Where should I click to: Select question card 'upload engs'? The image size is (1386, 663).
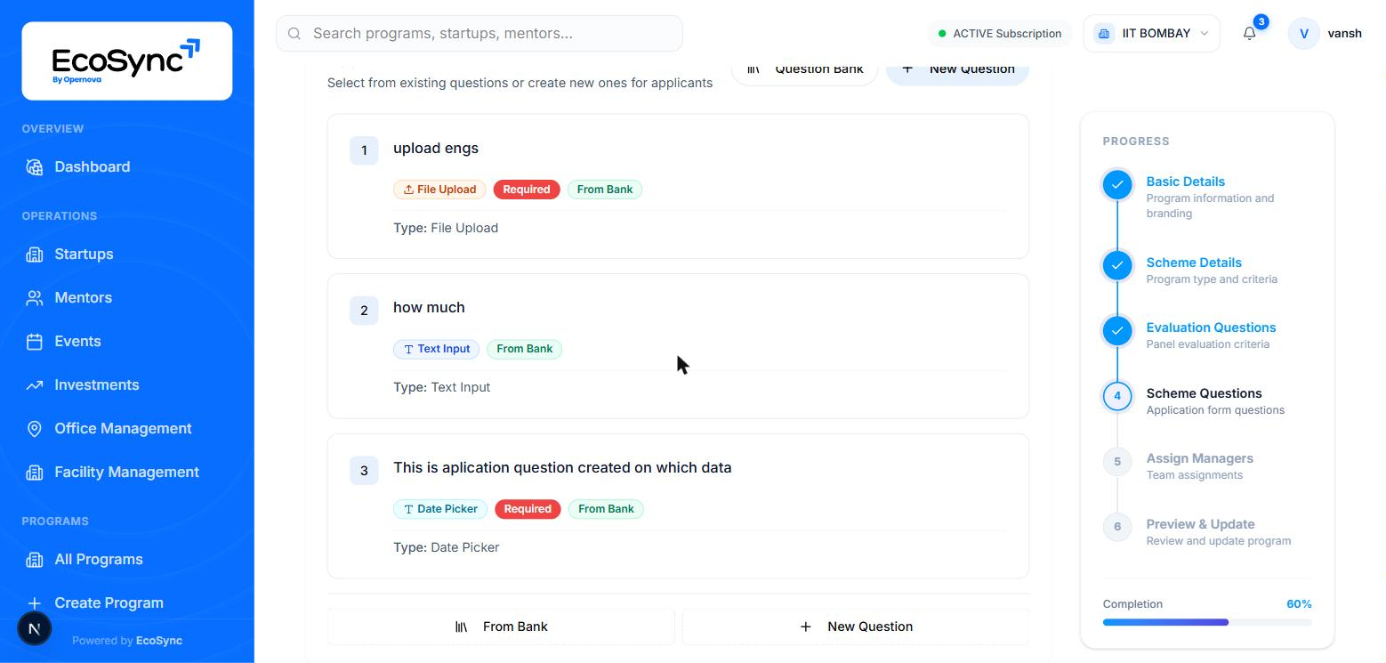[x=678, y=186]
